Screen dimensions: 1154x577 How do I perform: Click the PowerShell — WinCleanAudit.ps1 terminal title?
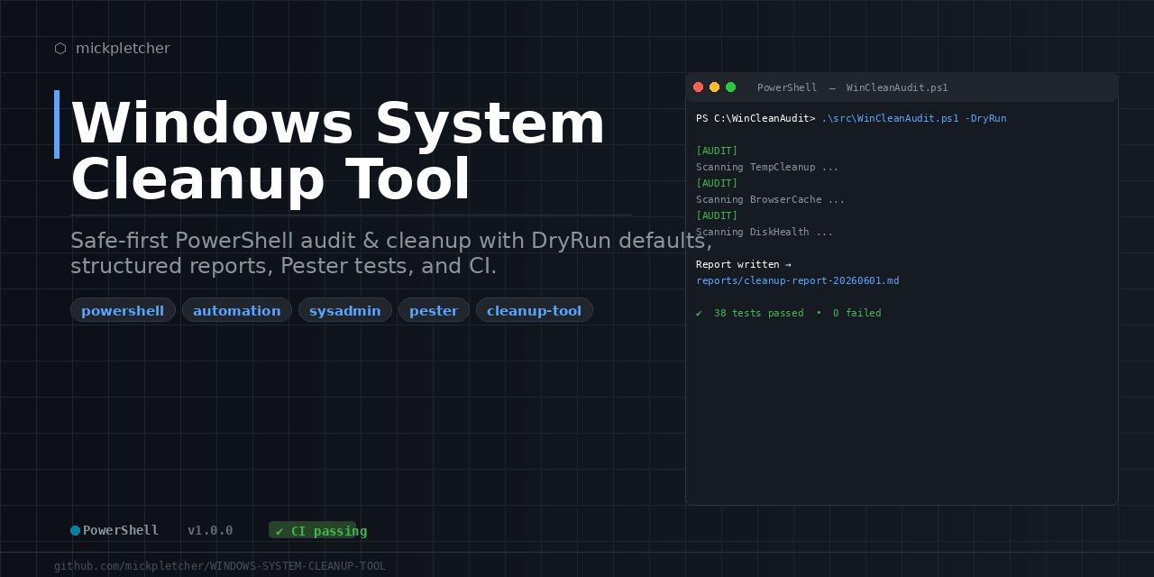point(853,87)
